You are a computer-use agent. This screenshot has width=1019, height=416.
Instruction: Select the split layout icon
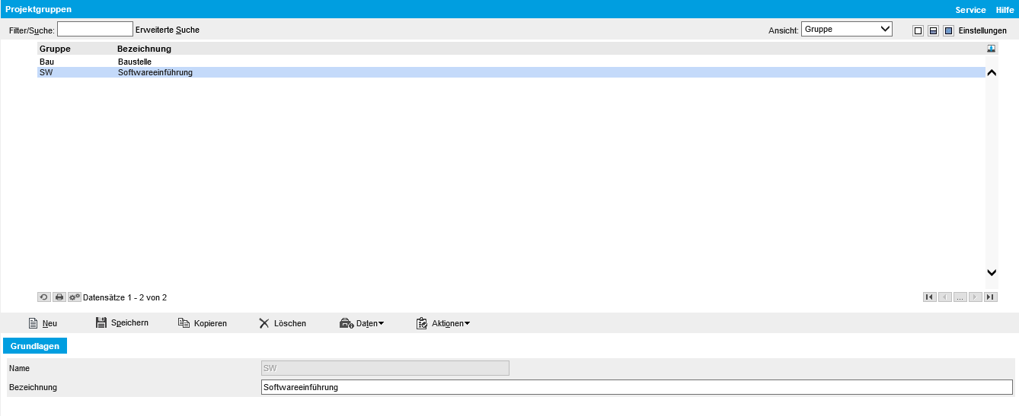tap(933, 30)
